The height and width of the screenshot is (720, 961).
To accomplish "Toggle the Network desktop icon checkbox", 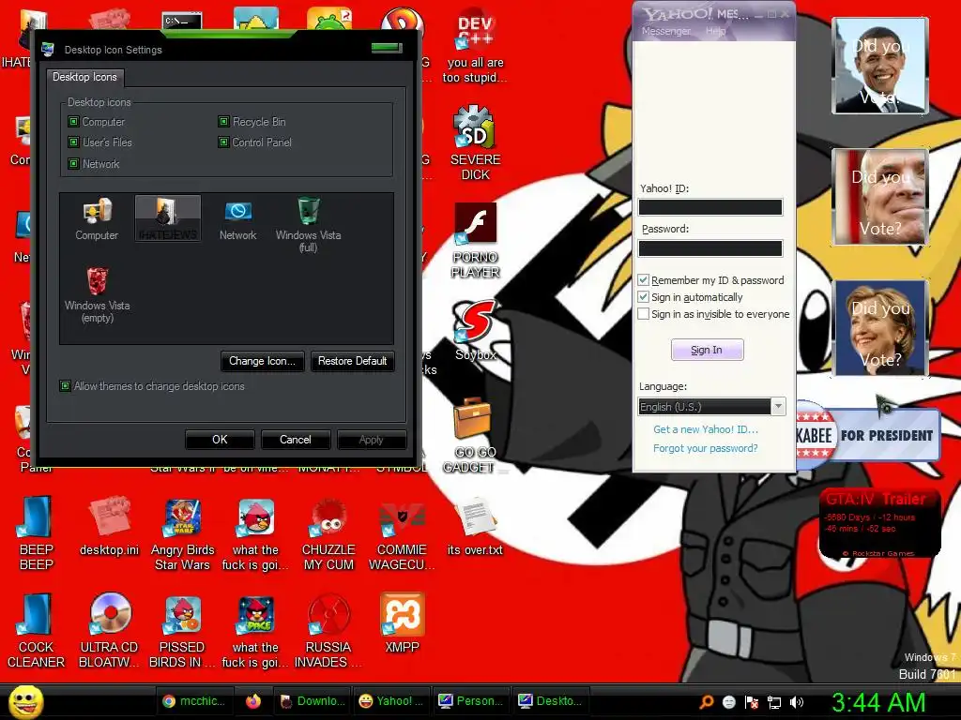I will (x=73, y=163).
